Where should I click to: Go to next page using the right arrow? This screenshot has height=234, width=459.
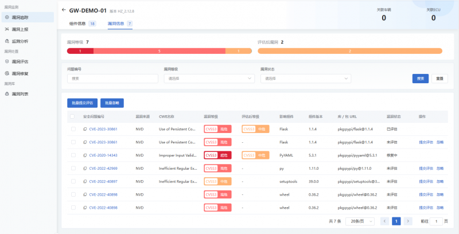[408, 221]
